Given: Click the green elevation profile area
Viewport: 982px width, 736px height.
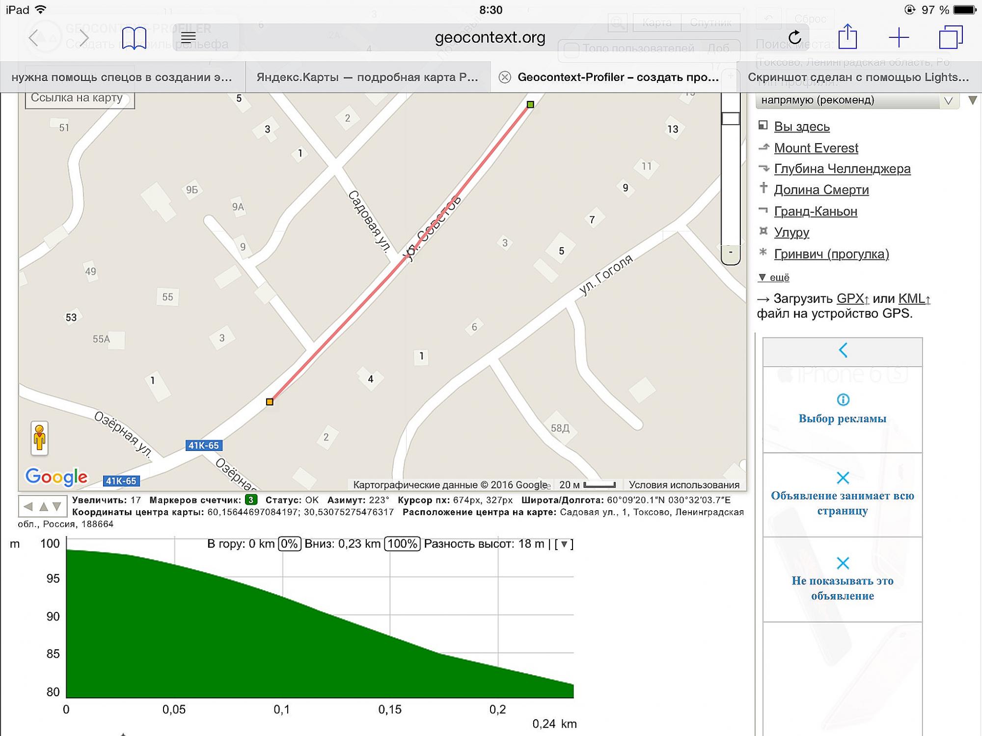Looking at the screenshot, I should point(295,648).
